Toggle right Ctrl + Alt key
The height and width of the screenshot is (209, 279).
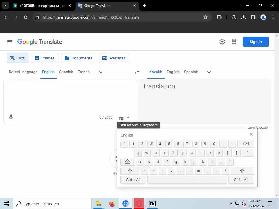(241, 180)
